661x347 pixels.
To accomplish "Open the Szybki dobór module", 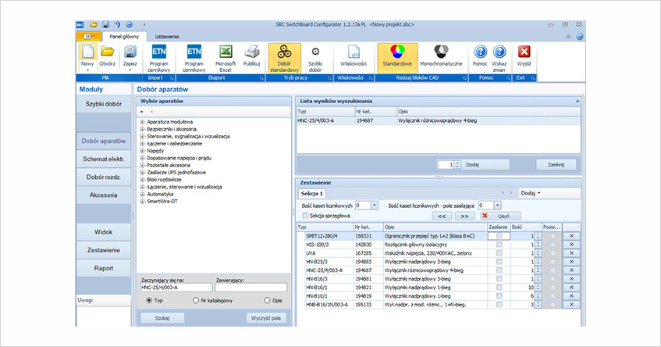I will (103, 104).
